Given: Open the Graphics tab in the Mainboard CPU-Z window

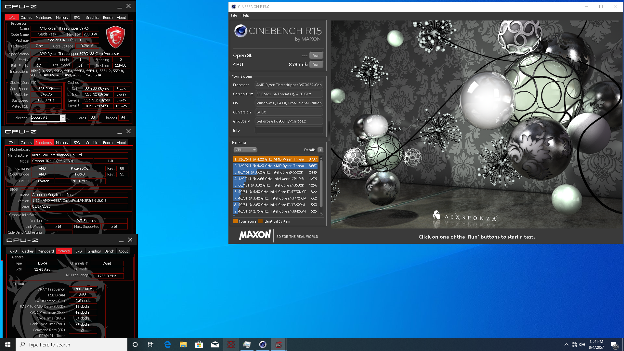Looking at the screenshot, I should 93,143.
